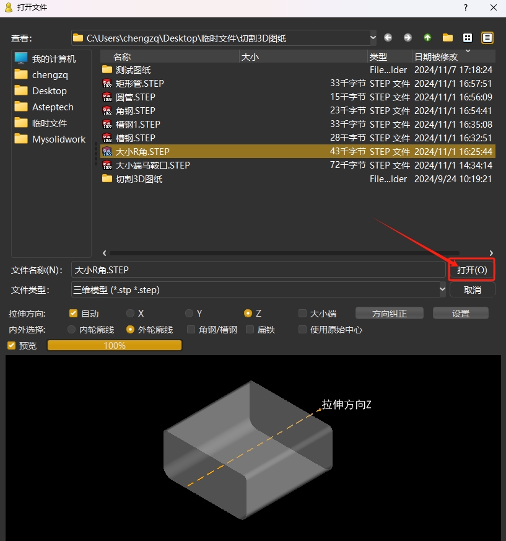Select the 2024/11/1 16:57:51 date cell
Viewport: 506px width, 541px height.
coord(453,83)
